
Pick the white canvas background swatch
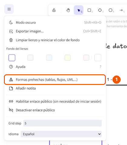(12, 58)
